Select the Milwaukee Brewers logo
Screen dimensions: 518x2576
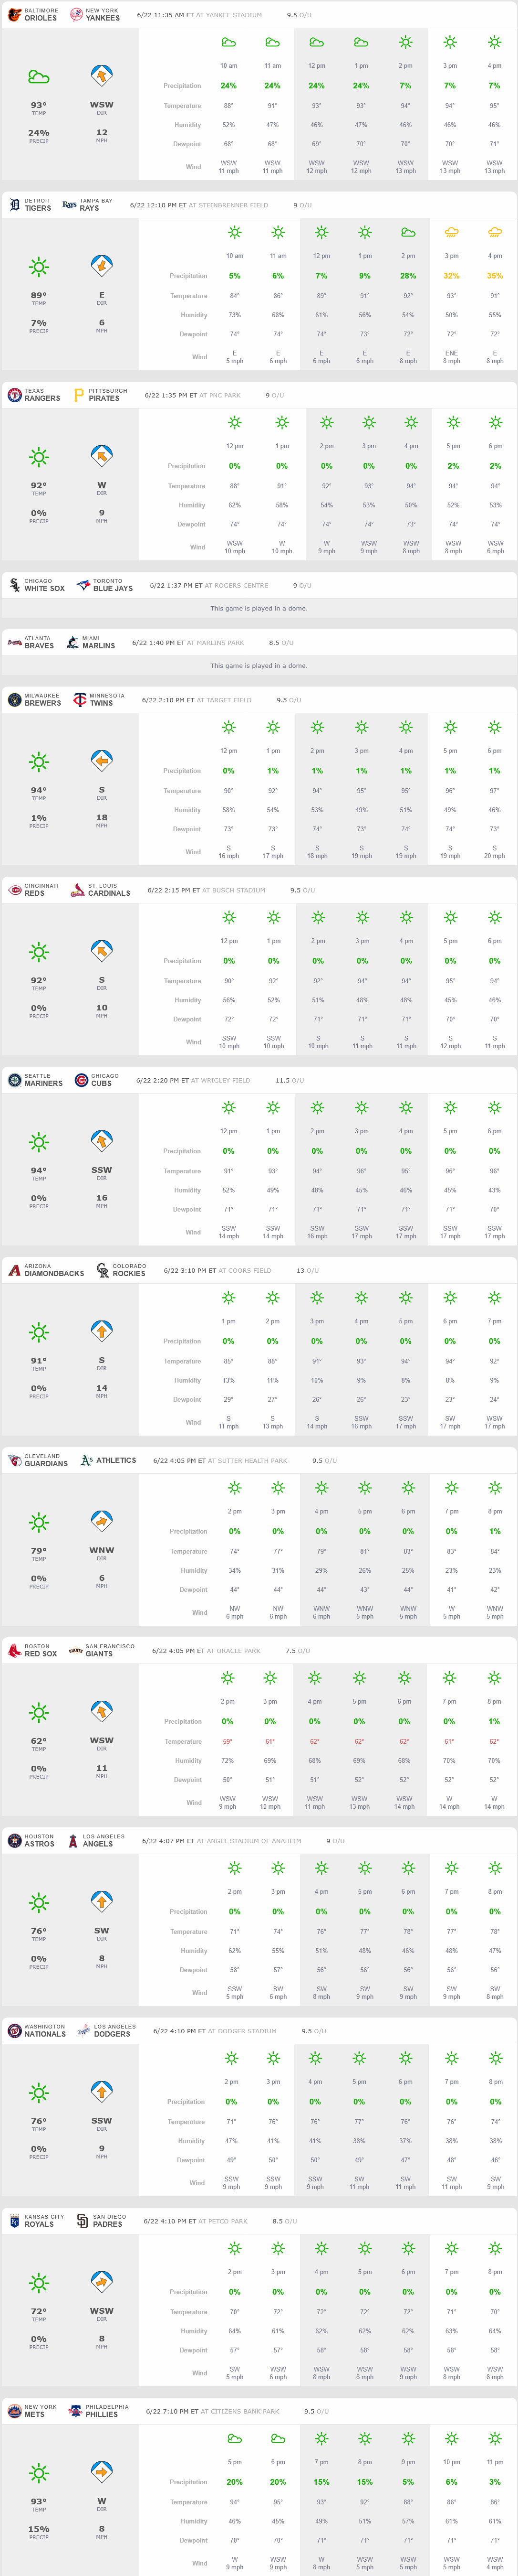coord(14,700)
